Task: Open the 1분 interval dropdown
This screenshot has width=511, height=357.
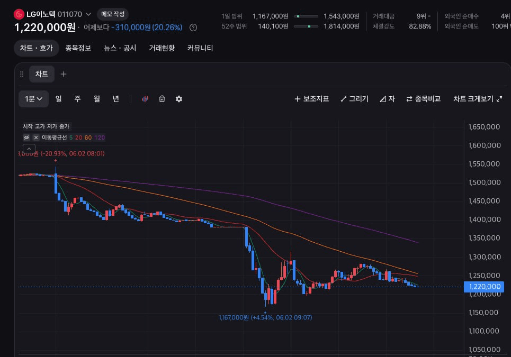Action: click(33, 99)
